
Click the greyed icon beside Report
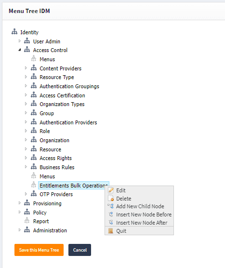tap(27, 221)
